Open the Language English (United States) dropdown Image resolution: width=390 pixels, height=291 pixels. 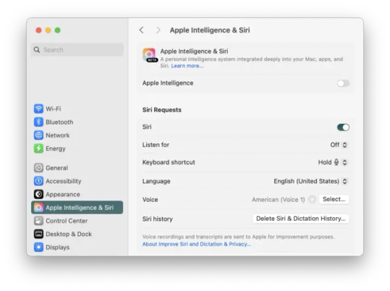310,181
